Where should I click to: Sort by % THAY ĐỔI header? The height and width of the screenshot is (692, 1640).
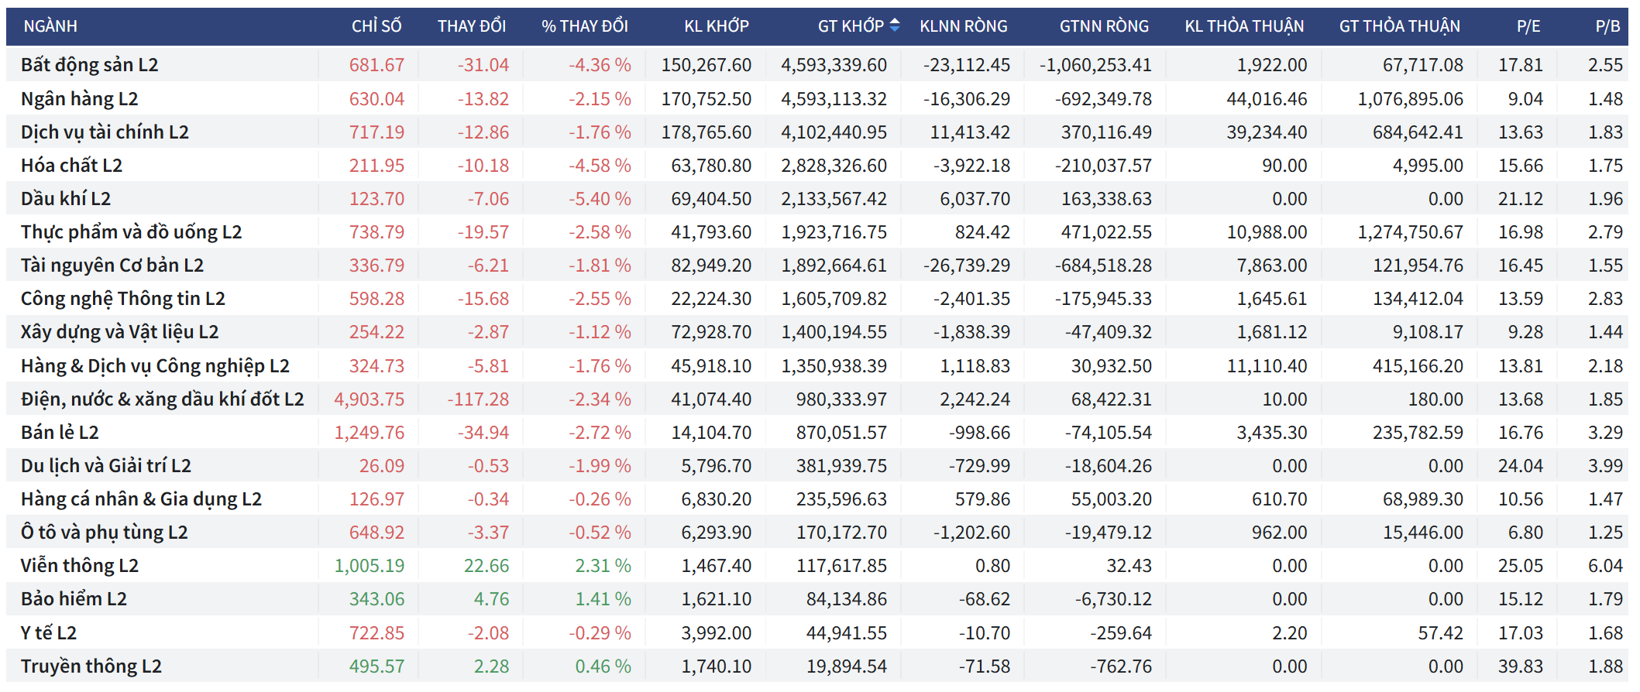point(584,26)
